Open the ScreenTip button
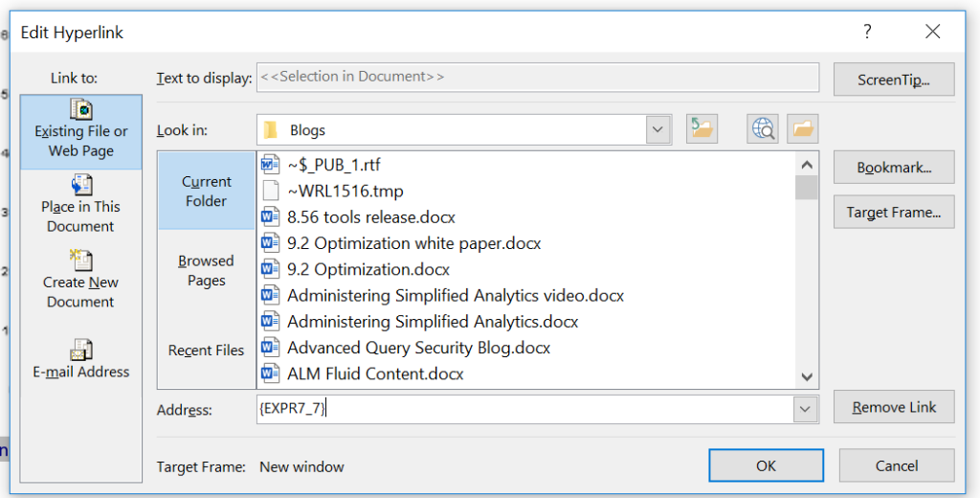Viewport: 980px width, 498px height. pos(894,79)
